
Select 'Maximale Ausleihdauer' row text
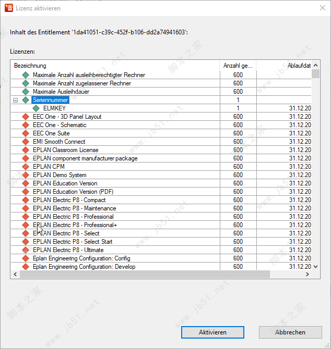61,92
